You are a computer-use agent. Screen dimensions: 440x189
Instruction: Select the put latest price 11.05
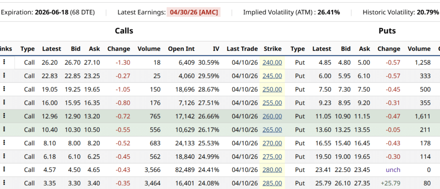[324, 116]
